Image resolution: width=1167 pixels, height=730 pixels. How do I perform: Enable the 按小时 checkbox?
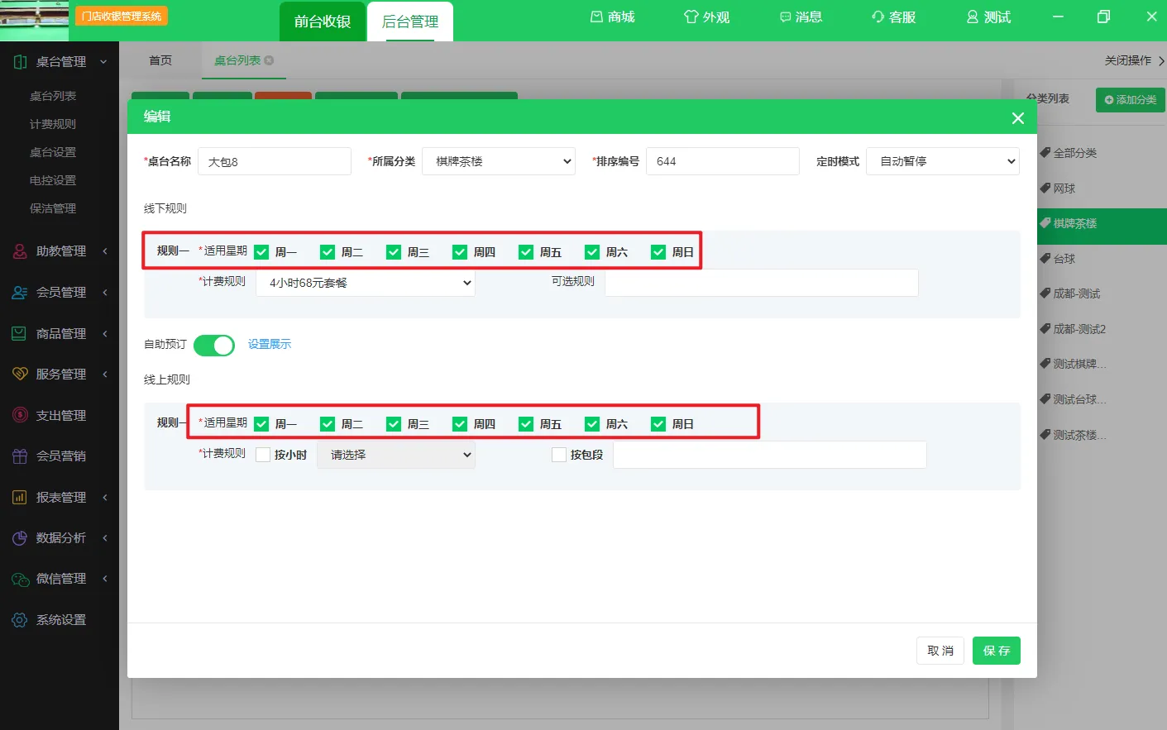(263, 455)
